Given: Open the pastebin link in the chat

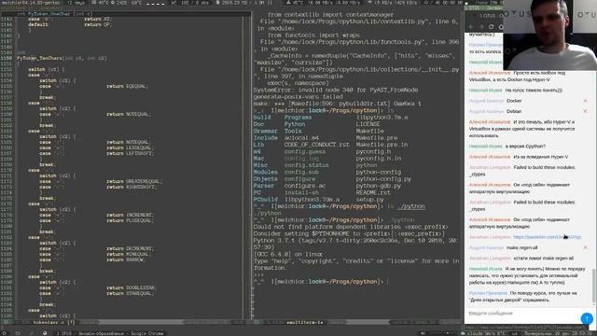Looking at the screenshot, I should coord(548,237).
